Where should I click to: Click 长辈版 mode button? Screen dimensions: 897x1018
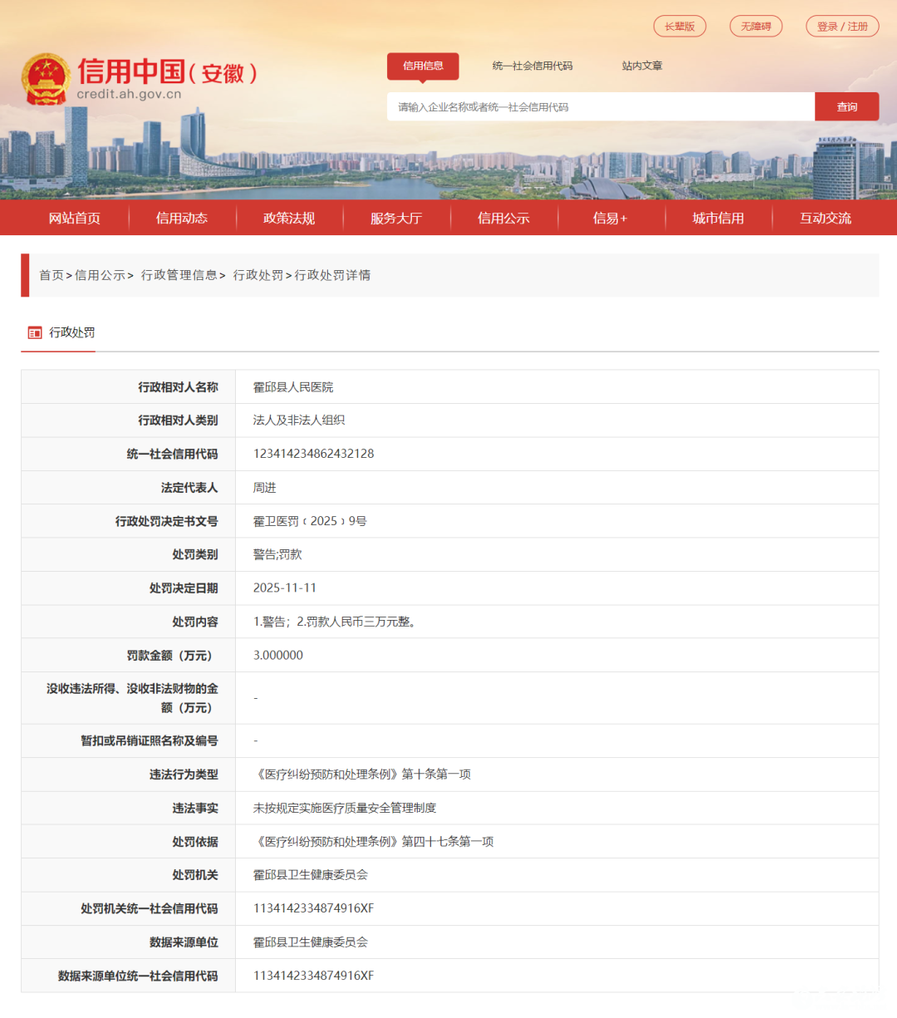coord(679,26)
